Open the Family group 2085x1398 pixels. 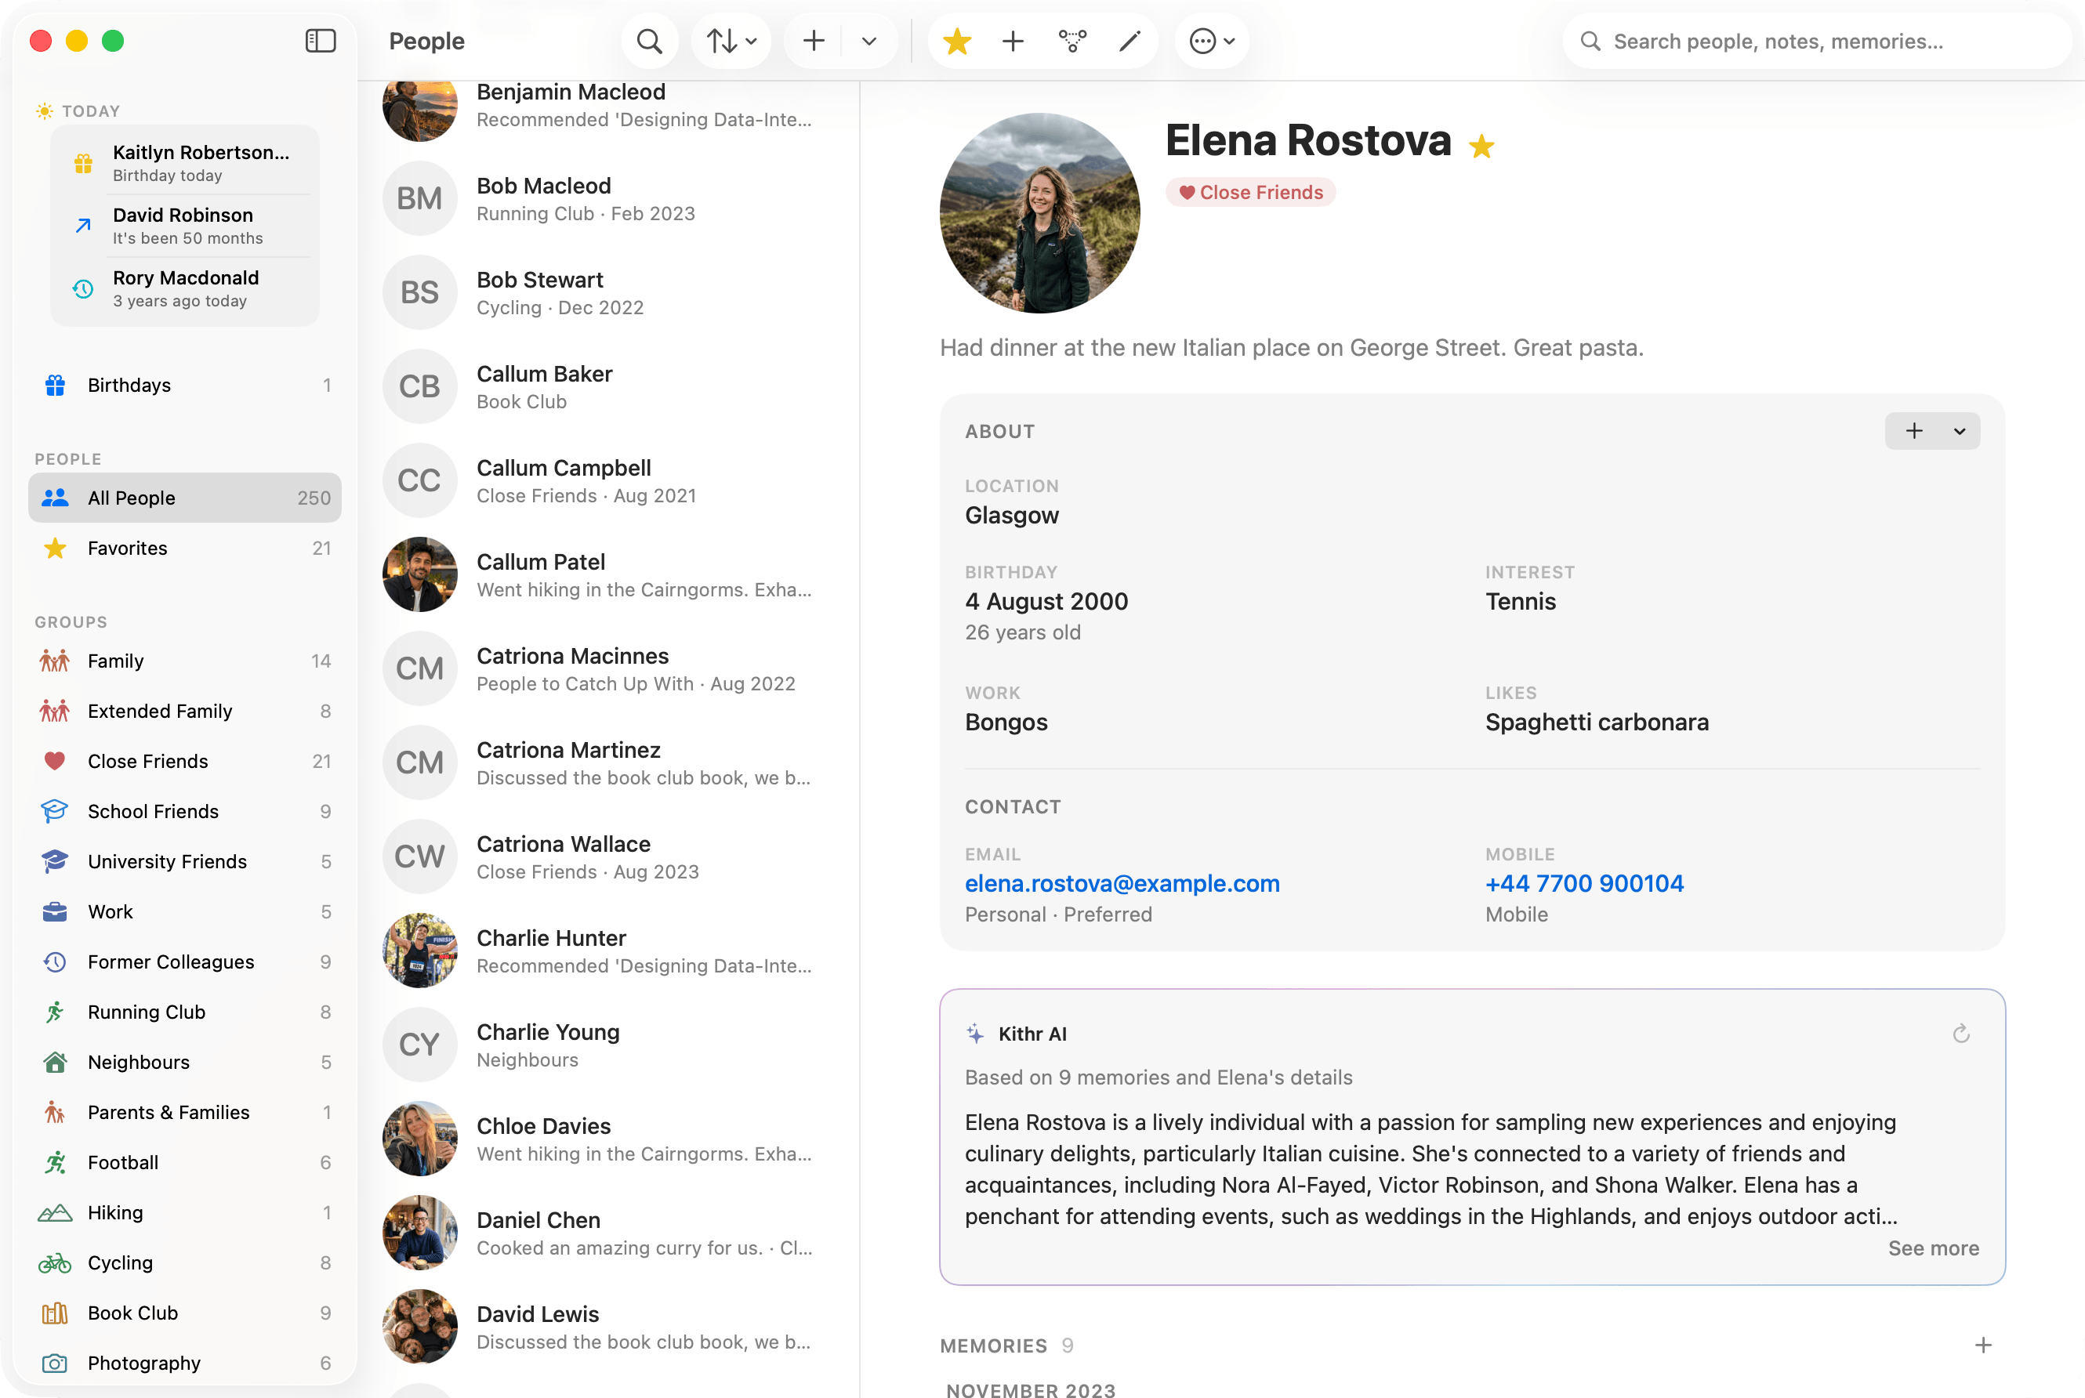[x=186, y=661]
